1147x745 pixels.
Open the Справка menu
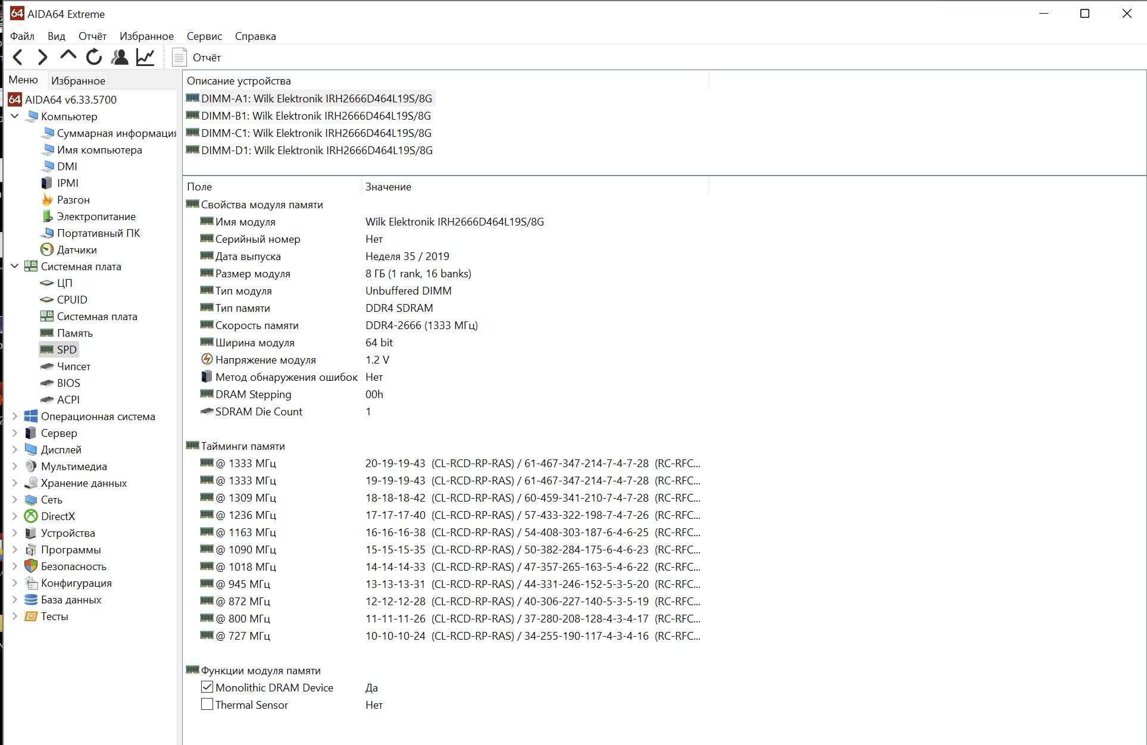pyautogui.click(x=255, y=36)
